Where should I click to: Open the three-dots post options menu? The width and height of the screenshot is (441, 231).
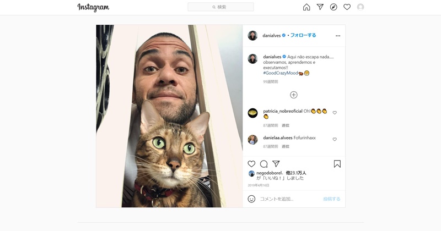[x=338, y=36]
